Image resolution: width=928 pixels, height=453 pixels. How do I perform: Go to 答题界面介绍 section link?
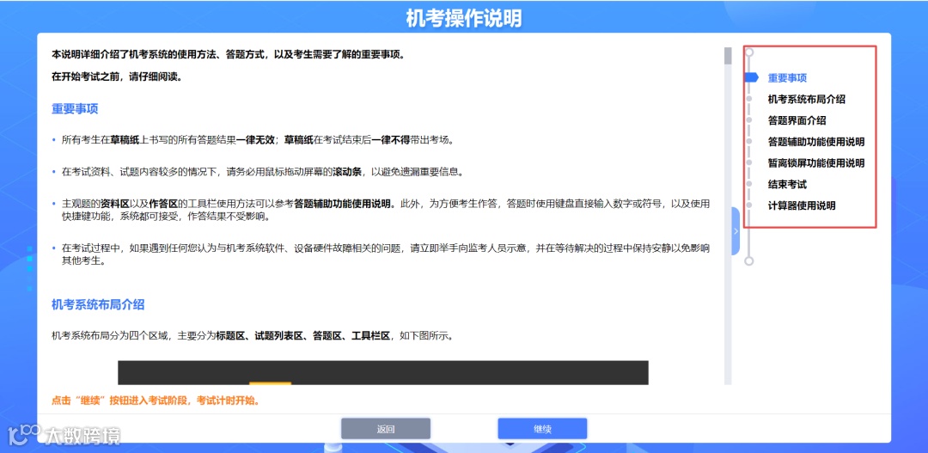(x=797, y=120)
